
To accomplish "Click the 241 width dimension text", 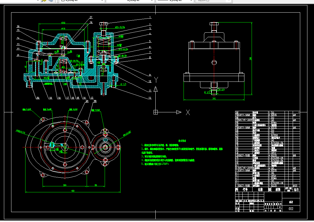I will pyautogui.click(x=214, y=99).
